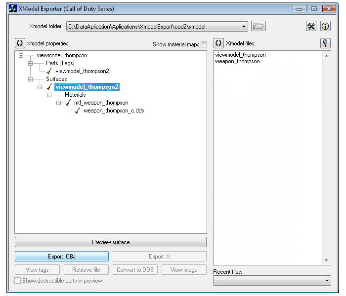Screen dimensions: 346x296
Task: Open the Recent files dropdown
Action: click(x=327, y=281)
